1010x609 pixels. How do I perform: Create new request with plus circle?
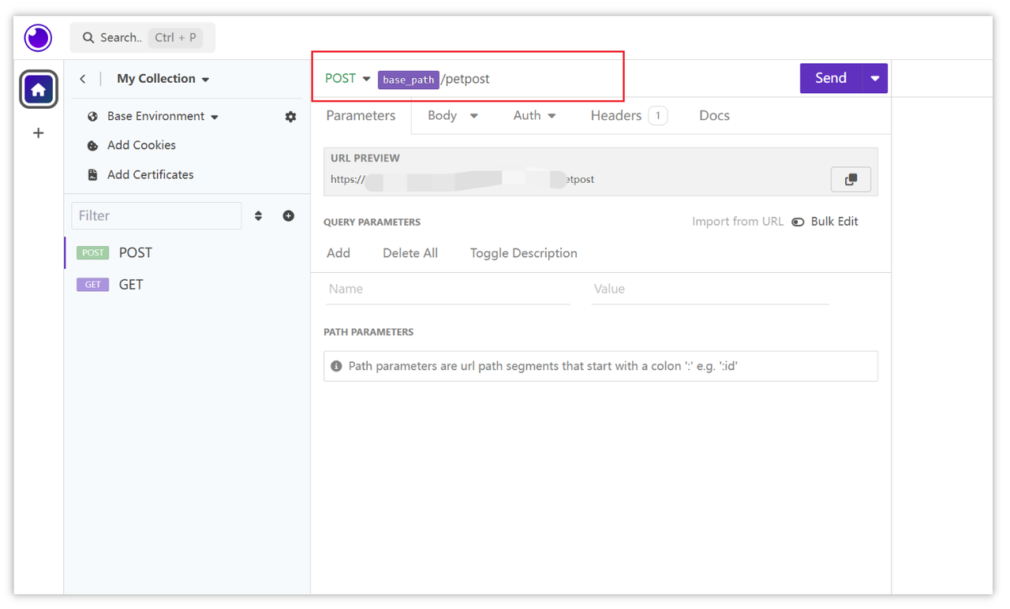tap(289, 215)
